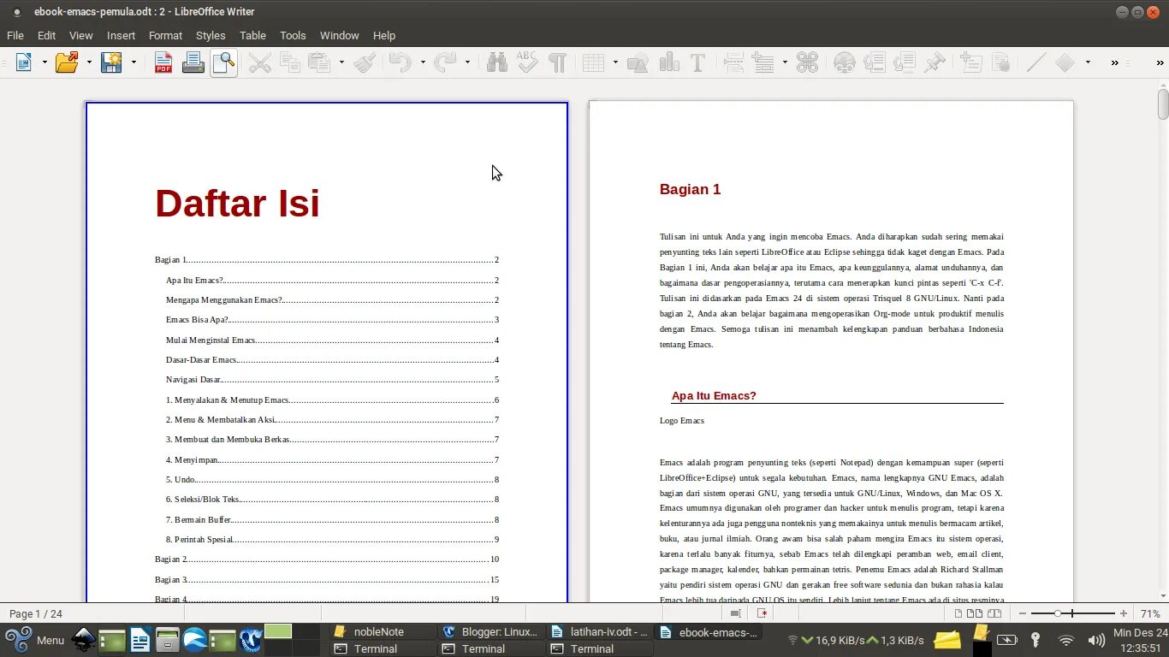Click the Open file folder icon
1169x657 pixels.
[66, 62]
